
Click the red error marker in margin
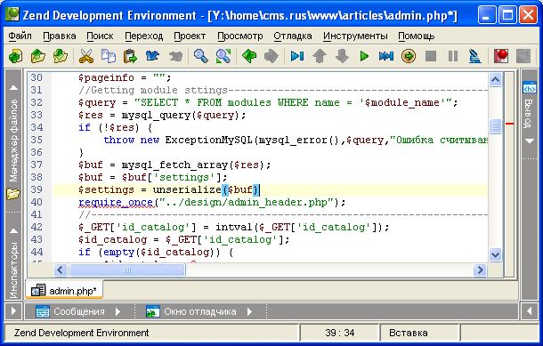pos(509,123)
